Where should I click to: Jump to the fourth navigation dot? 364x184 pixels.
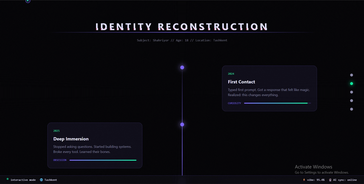pos(352,101)
